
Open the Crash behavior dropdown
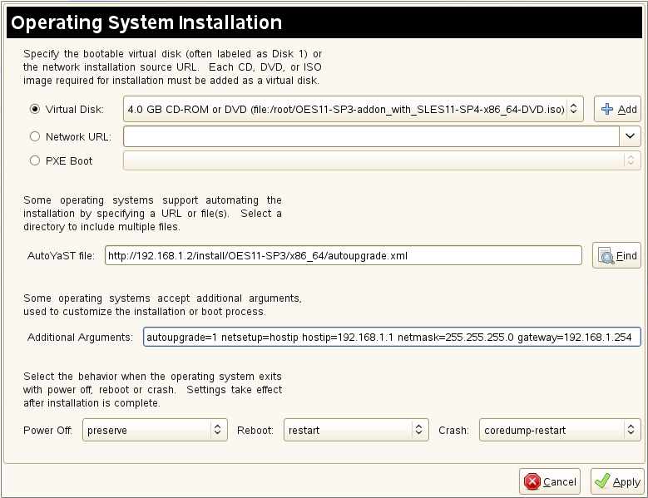[560, 430]
